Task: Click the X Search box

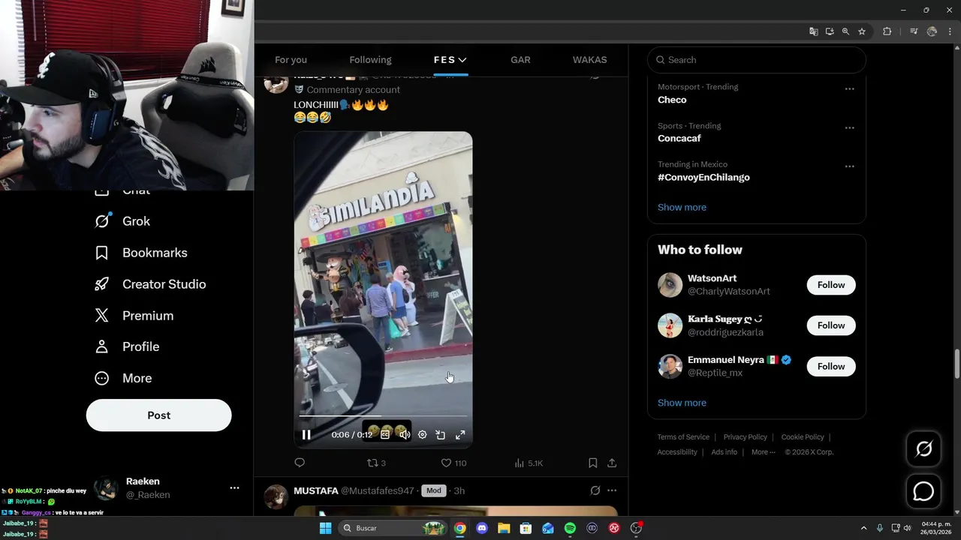Action: [757, 60]
